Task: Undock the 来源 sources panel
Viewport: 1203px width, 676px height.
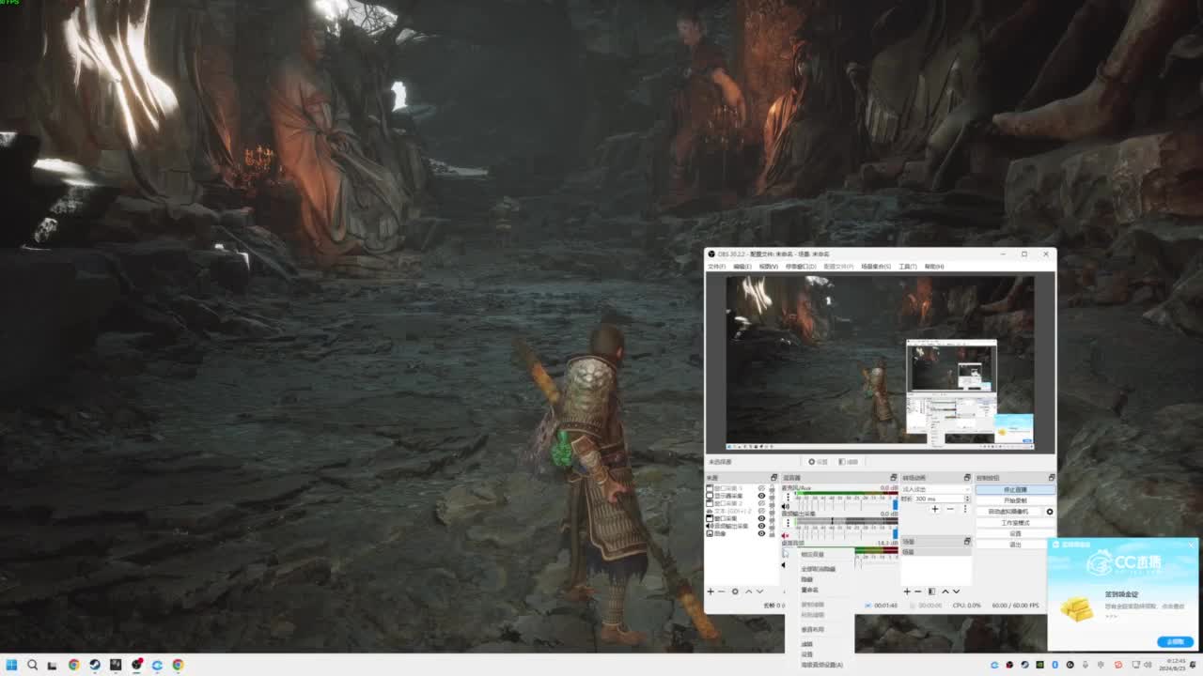Action: coord(773,478)
